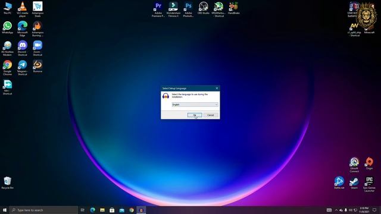Open the English language dropdown

point(195,105)
